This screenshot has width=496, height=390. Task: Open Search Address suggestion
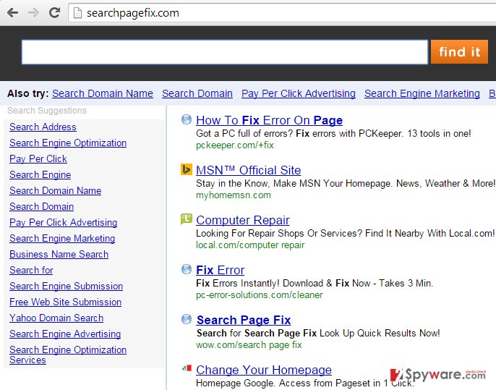coord(43,127)
